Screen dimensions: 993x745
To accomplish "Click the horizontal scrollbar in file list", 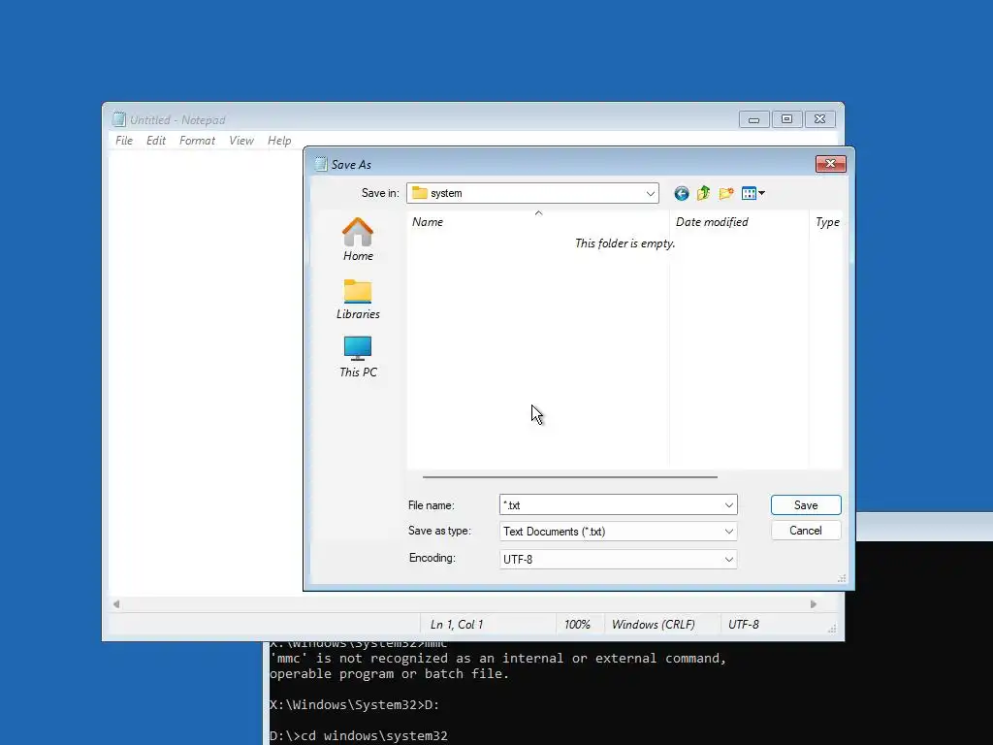I will coord(570,477).
